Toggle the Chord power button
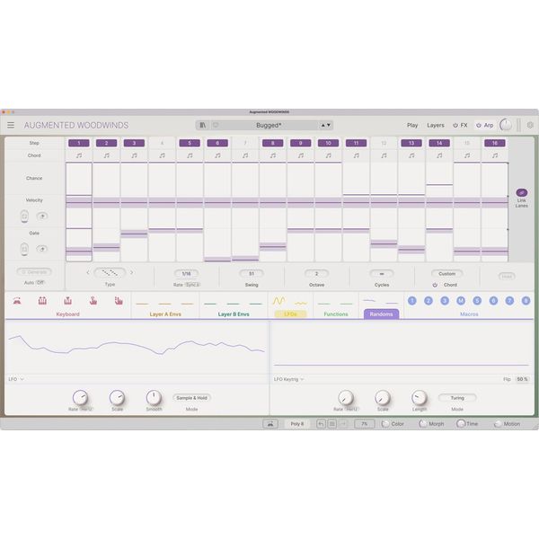The image size is (539, 539). tap(435, 285)
